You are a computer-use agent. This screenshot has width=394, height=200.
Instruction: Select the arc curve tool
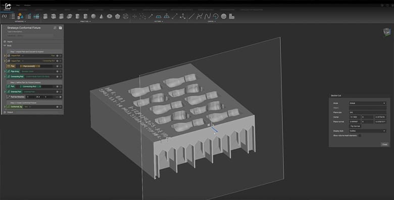point(216,16)
